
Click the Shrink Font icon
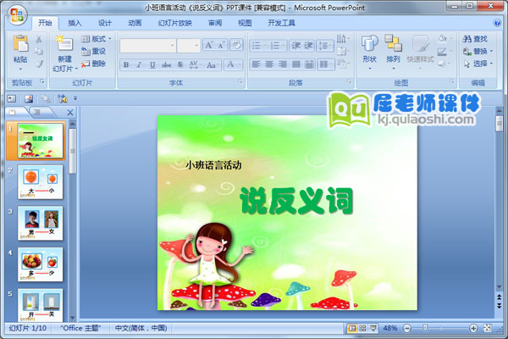(221, 46)
